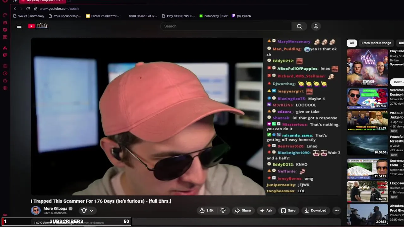
Task: Toggle the notification bell for channel
Action: pos(84,210)
